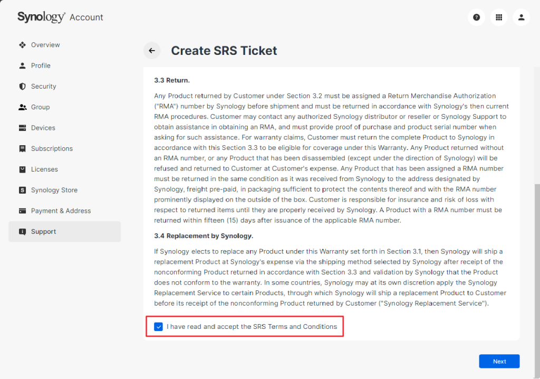Click the Licenses sidebar icon
The width and height of the screenshot is (540, 379).
click(x=22, y=169)
